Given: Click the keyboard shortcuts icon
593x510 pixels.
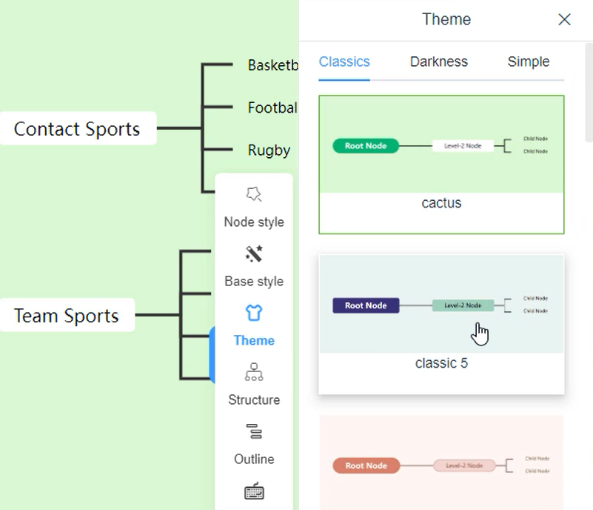Looking at the screenshot, I should (254, 491).
